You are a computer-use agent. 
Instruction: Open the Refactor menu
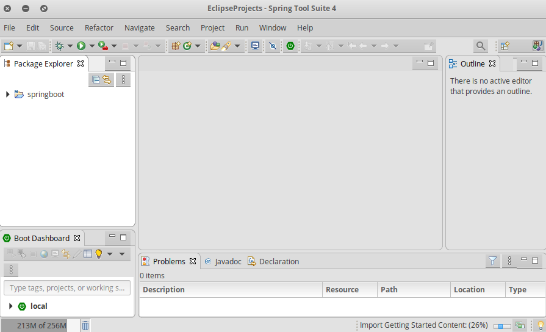(x=99, y=27)
